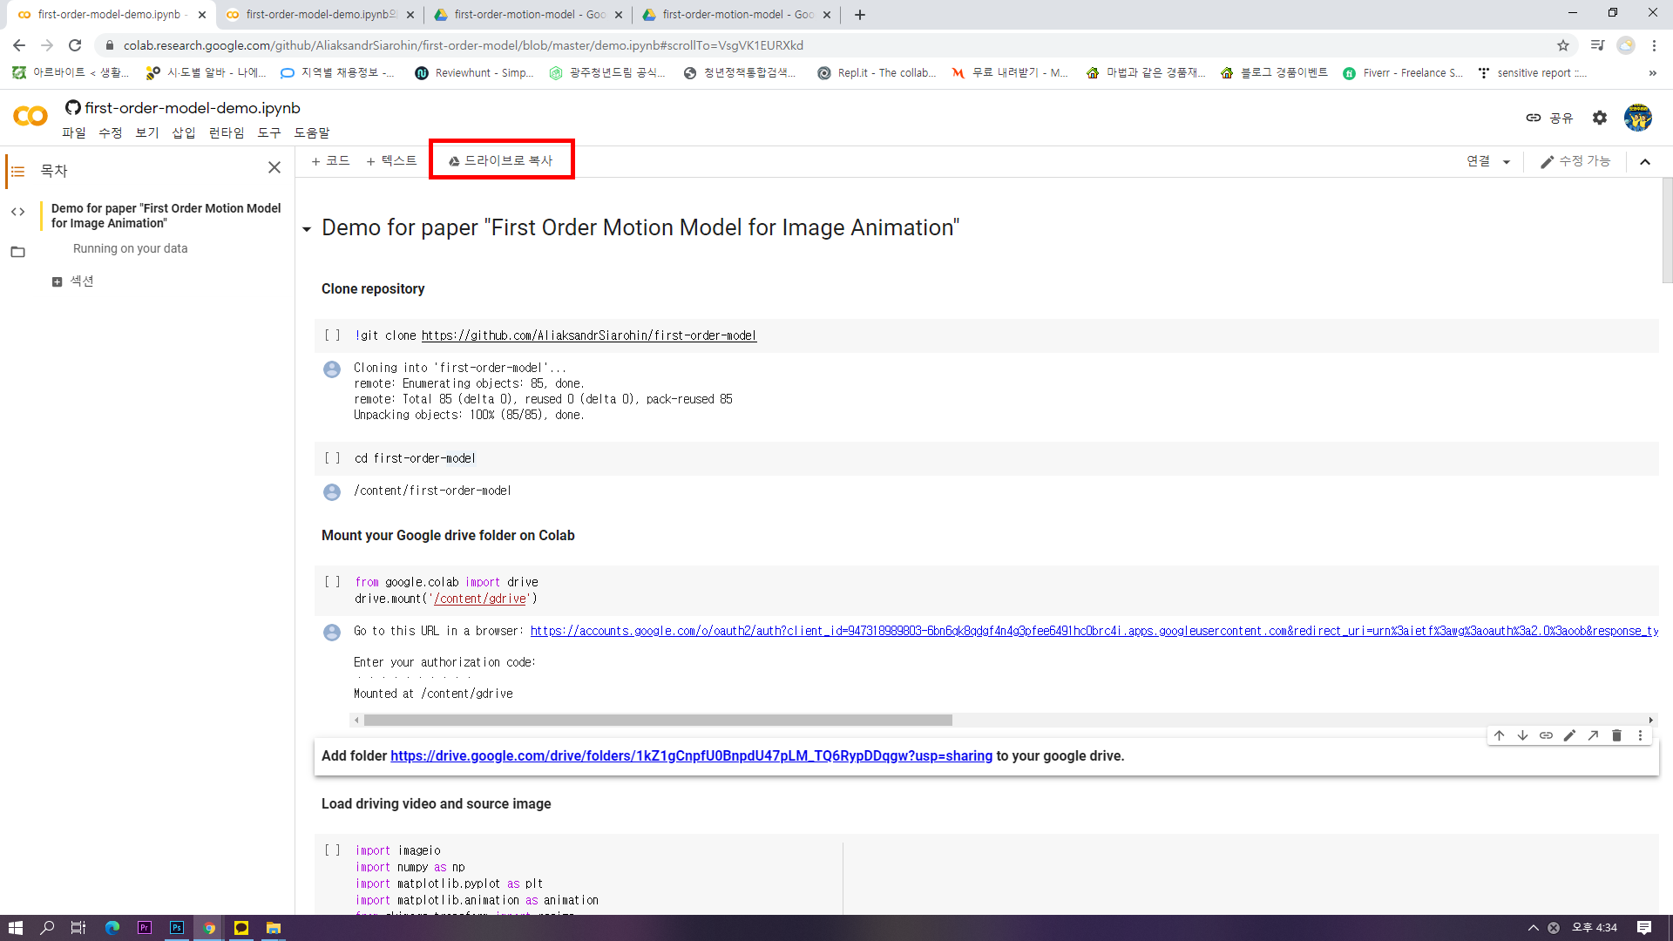Open the 파일 menu
This screenshot has height=941, width=1673.
pyautogui.click(x=74, y=132)
